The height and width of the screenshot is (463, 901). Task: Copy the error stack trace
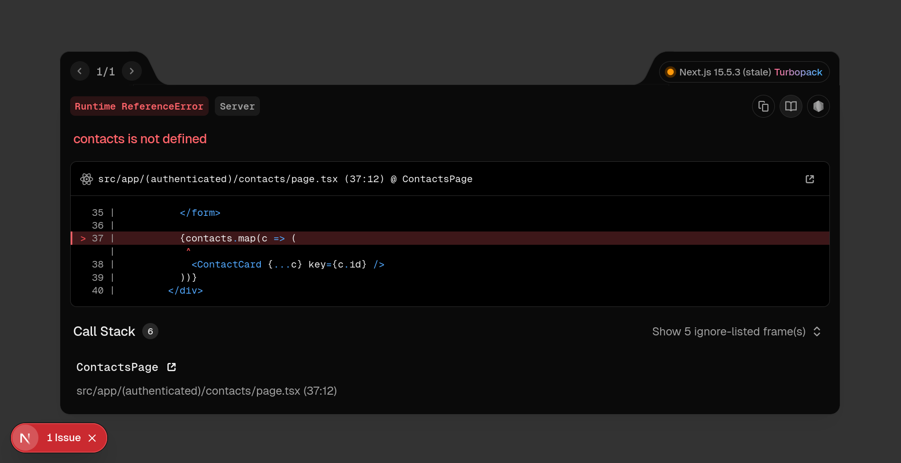coord(763,106)
